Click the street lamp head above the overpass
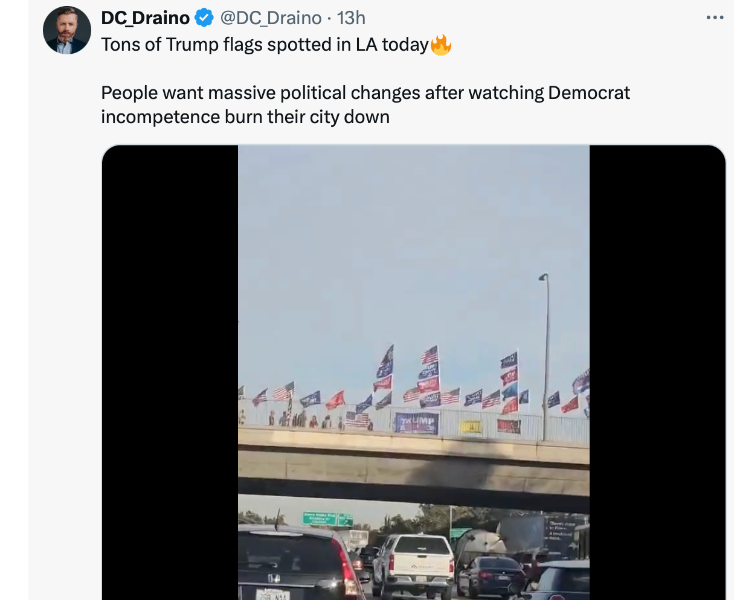Viewport: 734px width, 600px height. coord(542,277)
